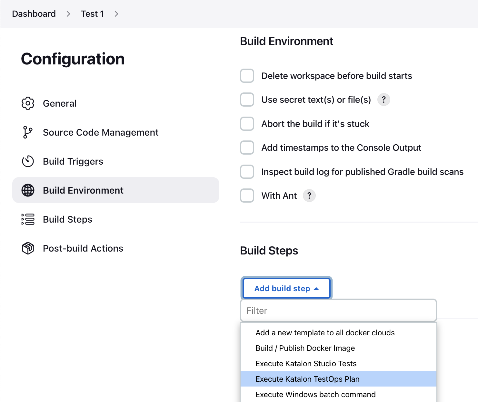Open the With Ant help icon
The height and width of the screenshot is (402, 478).
309,196
